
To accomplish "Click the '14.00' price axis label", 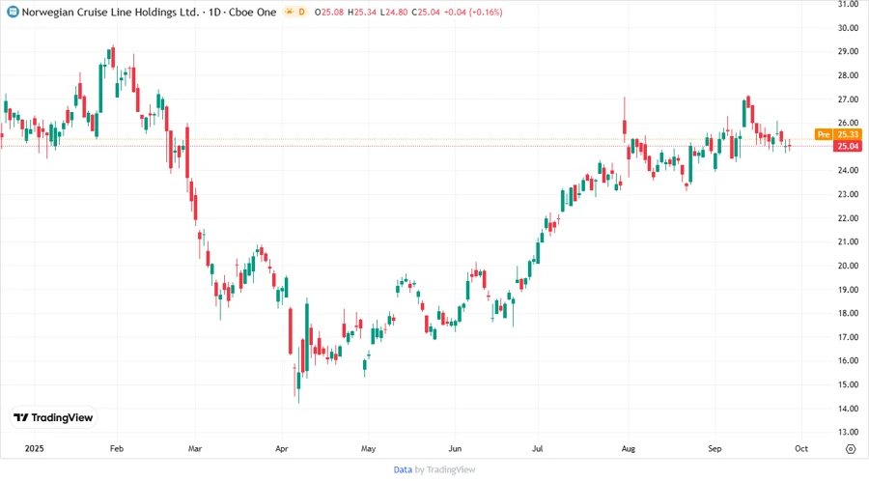I will (848, 409).
